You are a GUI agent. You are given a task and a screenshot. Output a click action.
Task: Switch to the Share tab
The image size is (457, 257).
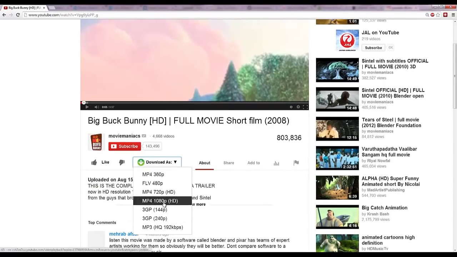[229, 163]
